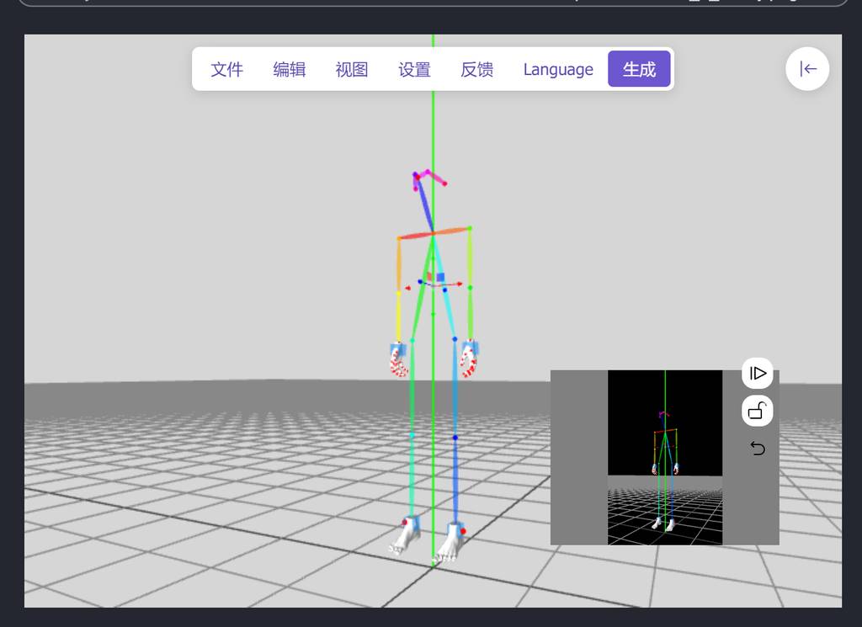Click the blue square gizmo handle at torso
The height and width of the screenshot is (627, 862).
pyautogui.click(x=439, y=277)
